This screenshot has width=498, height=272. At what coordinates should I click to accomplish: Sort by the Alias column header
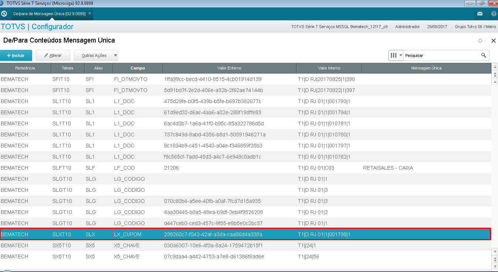tap(99, 68)
